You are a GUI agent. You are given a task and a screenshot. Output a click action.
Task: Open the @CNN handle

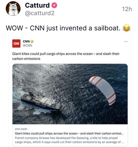point(27,46)
